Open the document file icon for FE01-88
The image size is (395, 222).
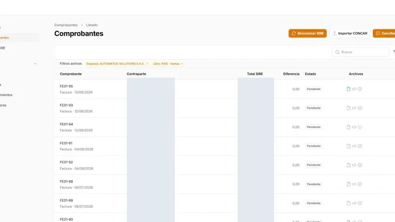[348, 184]
